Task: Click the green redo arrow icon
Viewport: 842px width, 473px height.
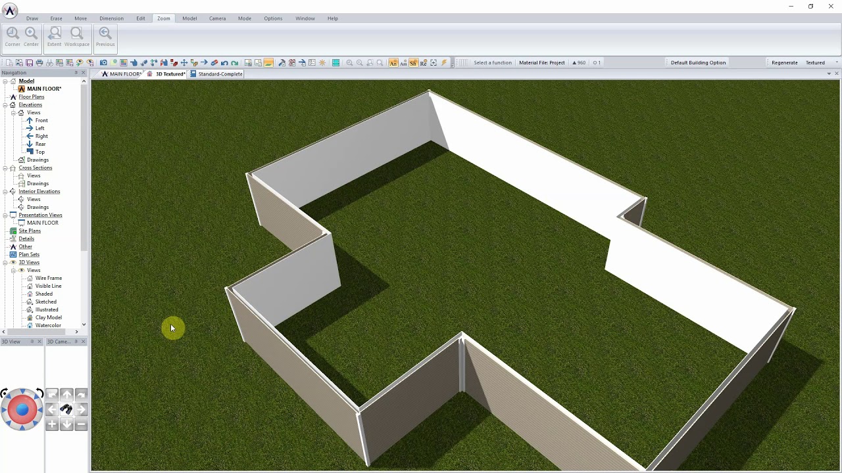Action: point(234,62)
